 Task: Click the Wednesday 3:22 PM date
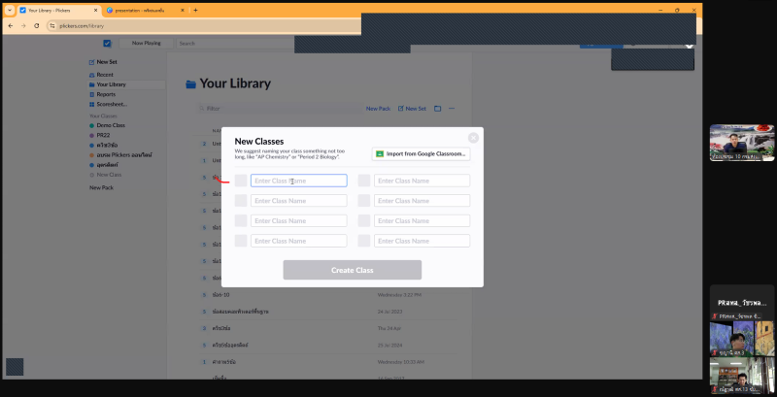399,295
